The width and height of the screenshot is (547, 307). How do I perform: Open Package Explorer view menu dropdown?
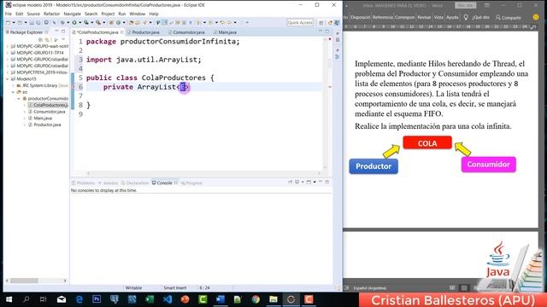63,39
